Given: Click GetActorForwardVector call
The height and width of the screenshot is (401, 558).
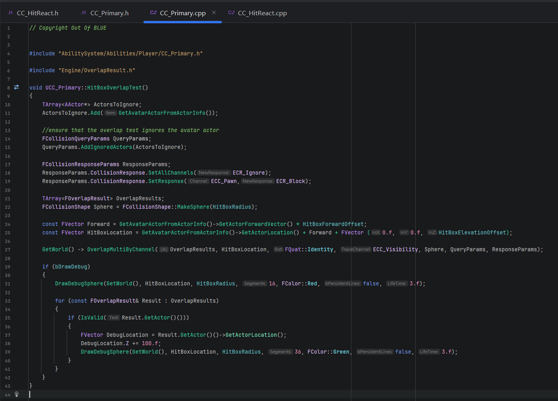Looking at the screenshot, I should pyautogui.click(x=253, y=224).
